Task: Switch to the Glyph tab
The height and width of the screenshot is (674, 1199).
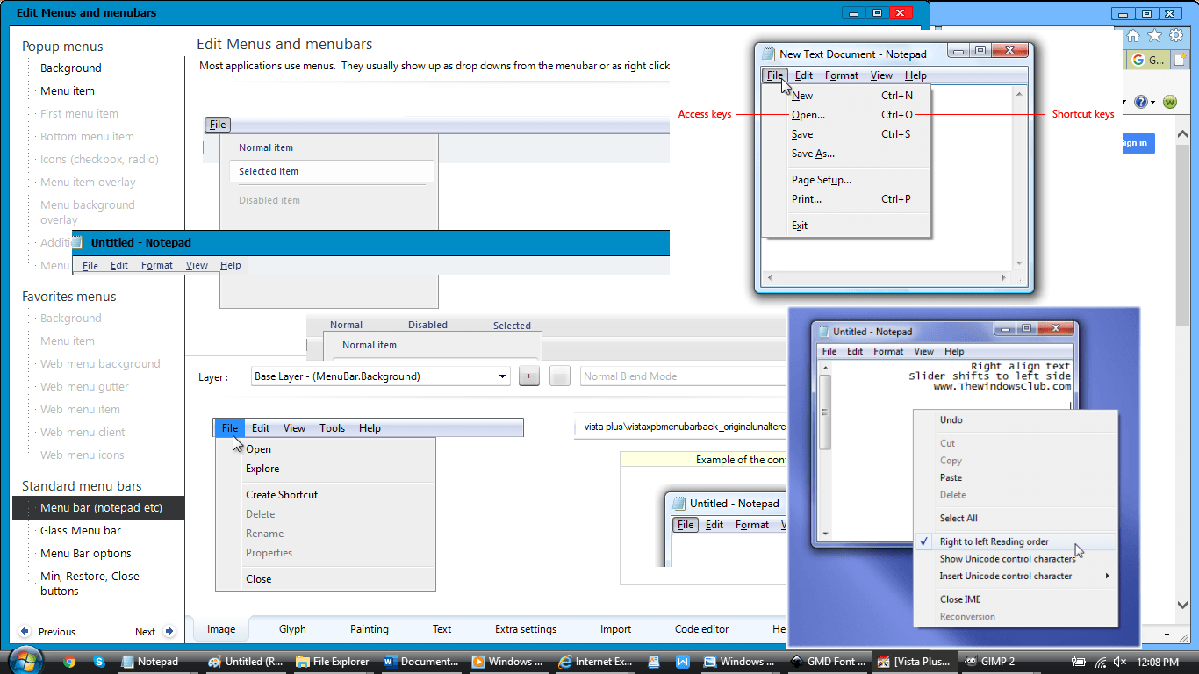Action: click(x=292, y=629)
